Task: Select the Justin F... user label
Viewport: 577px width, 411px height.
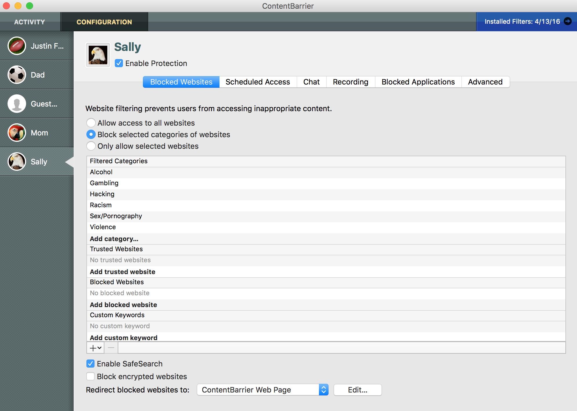Action: pyautogui.click(x=47, y=46)
